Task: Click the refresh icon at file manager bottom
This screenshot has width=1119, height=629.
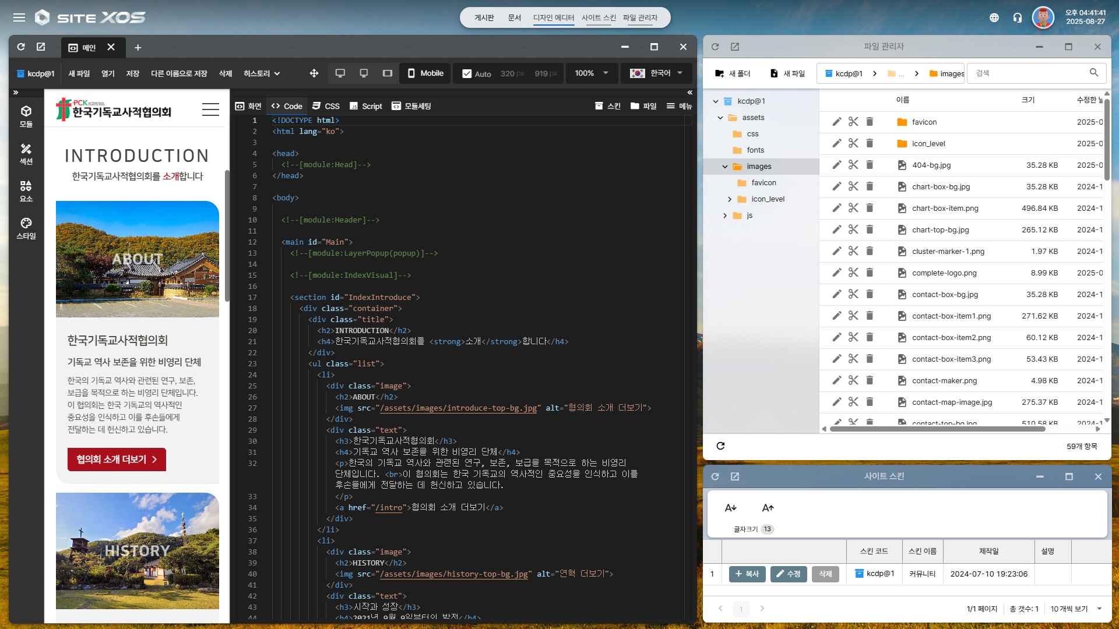Action: coord(720,446)
